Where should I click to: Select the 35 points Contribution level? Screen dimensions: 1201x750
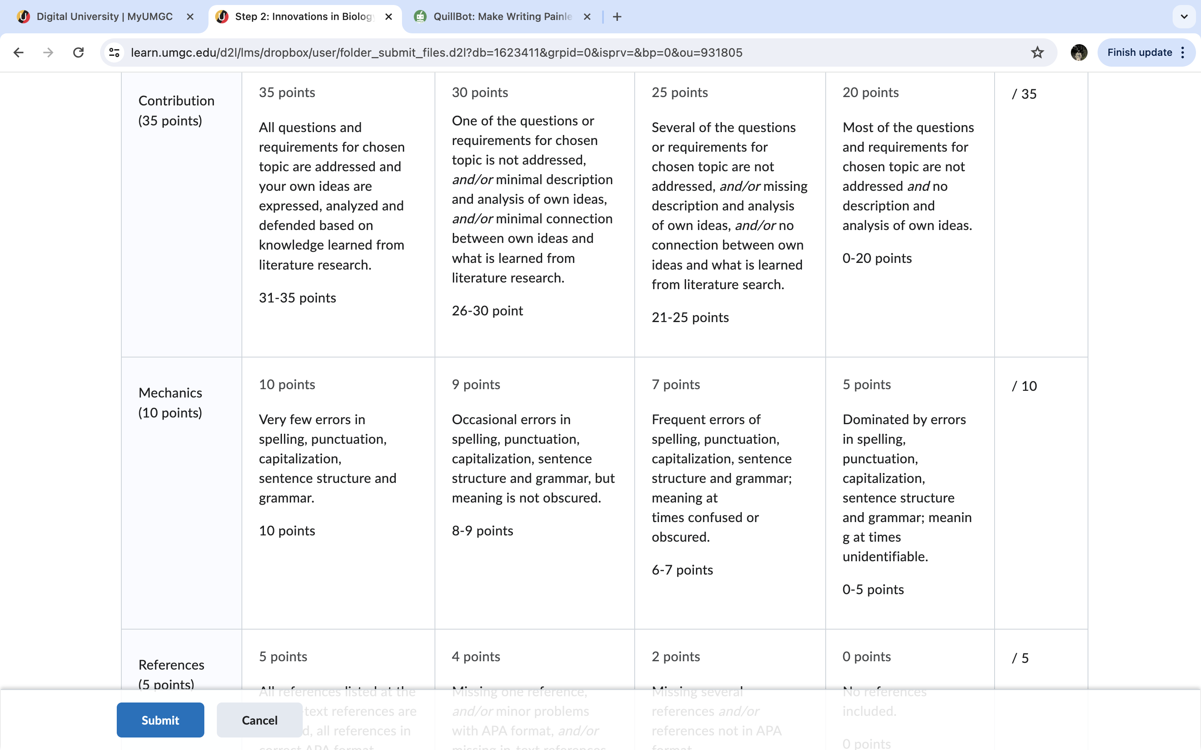[x=338, y=214]
